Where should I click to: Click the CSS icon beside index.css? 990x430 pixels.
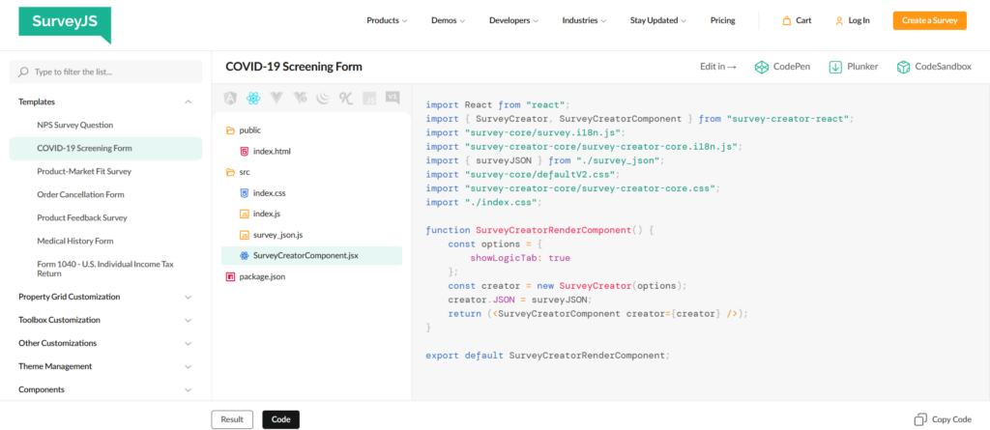click(245, 193)
